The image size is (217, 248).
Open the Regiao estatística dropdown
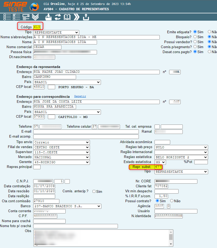181,157
